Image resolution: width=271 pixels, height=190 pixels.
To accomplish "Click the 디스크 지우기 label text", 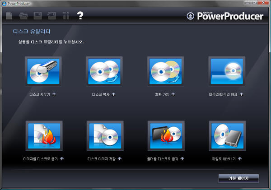I will click(40, 94).
